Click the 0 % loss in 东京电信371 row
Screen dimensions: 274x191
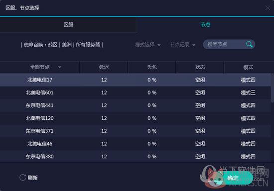(x=152, y=131)
